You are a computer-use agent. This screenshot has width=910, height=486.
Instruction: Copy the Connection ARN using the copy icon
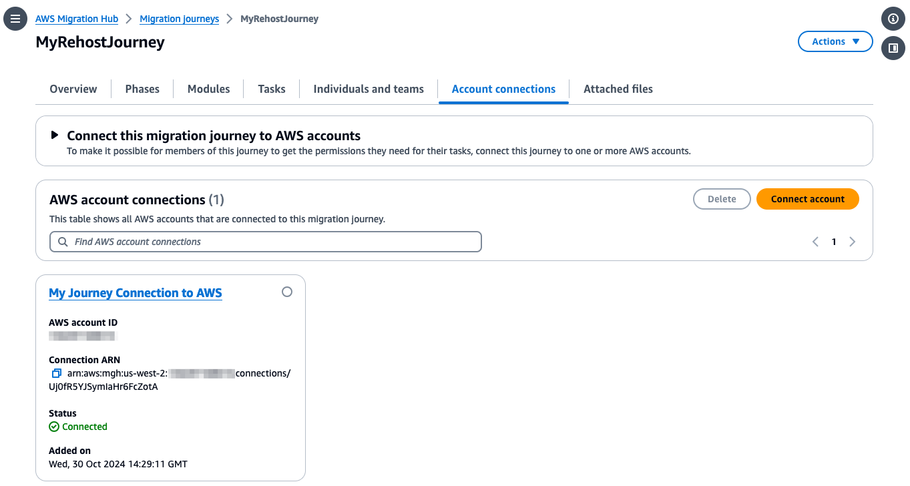tap(56, 373)
